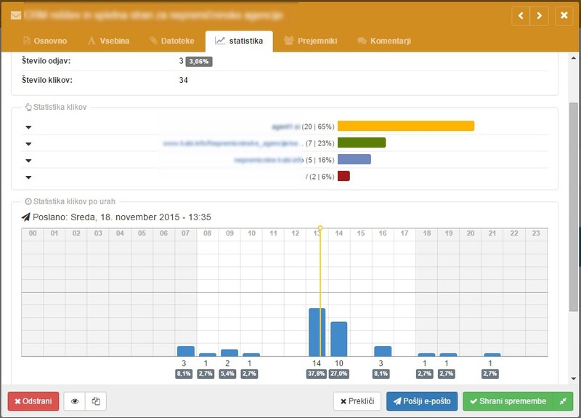Click the Pošlji e-pošto button
This screenshot has height=418, width=581.
[x=422, y=401]
